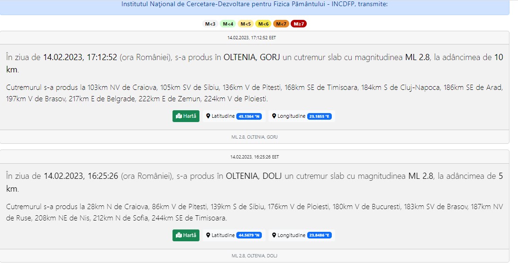Click the 23.8486 °E longitude value badge
518x264 pixels.
(x=320, y=236)
